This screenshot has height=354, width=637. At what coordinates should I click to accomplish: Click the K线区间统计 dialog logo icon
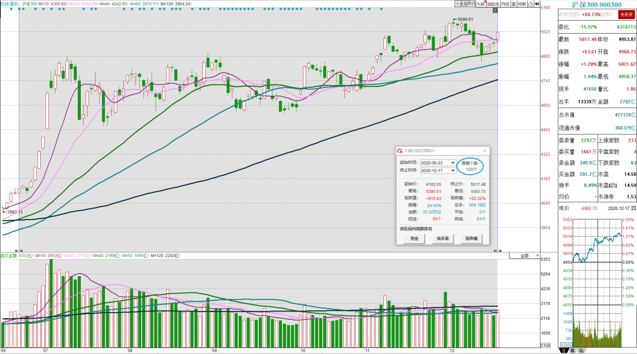coord(400,151)
